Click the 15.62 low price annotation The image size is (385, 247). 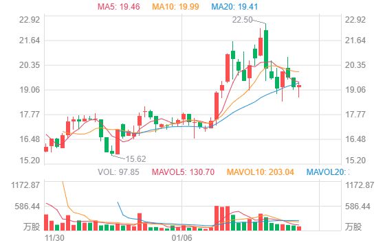coord(136,159)
